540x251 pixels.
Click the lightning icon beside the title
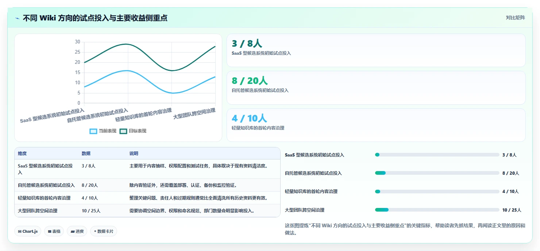18,18
